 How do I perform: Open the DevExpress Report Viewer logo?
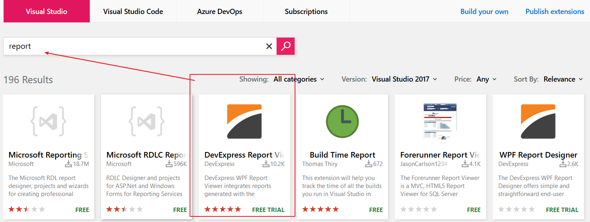(244, 121)
